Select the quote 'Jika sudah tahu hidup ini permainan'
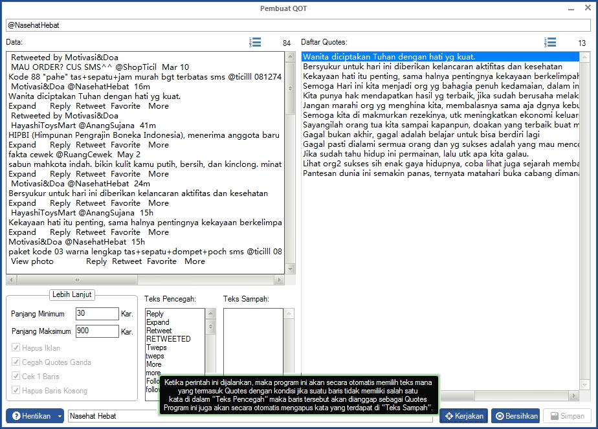 [x=441, y=154]
